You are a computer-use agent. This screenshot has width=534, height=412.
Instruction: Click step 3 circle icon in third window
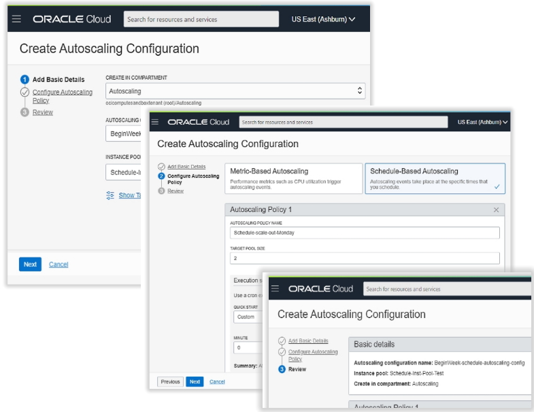(x=282, y=369)
